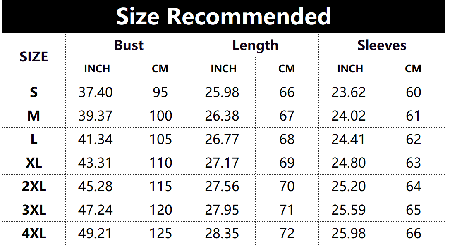Click the Length column header
The image size is (450, 246).
(255, 45)
